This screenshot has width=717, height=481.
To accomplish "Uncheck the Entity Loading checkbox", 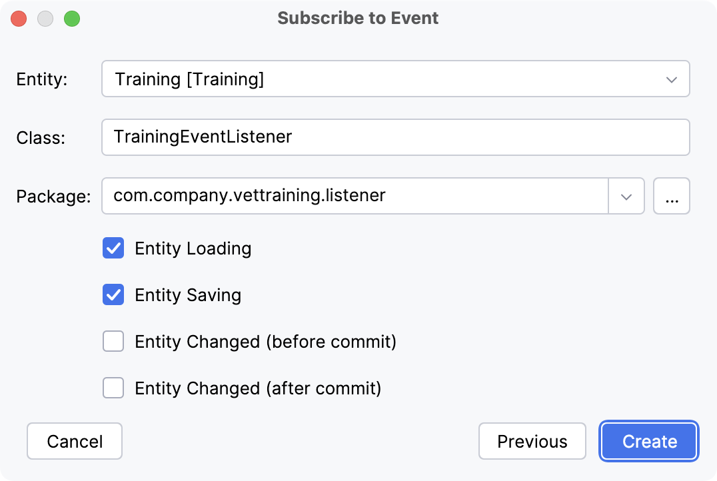I will [113, 248].
